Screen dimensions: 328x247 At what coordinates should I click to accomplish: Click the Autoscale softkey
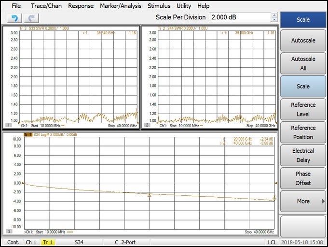[x=303, y=40]
